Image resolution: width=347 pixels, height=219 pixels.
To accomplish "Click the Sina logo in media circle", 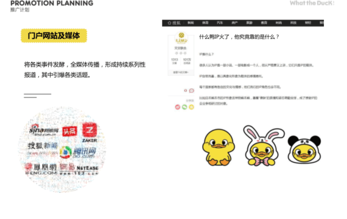I will point(44,131).
